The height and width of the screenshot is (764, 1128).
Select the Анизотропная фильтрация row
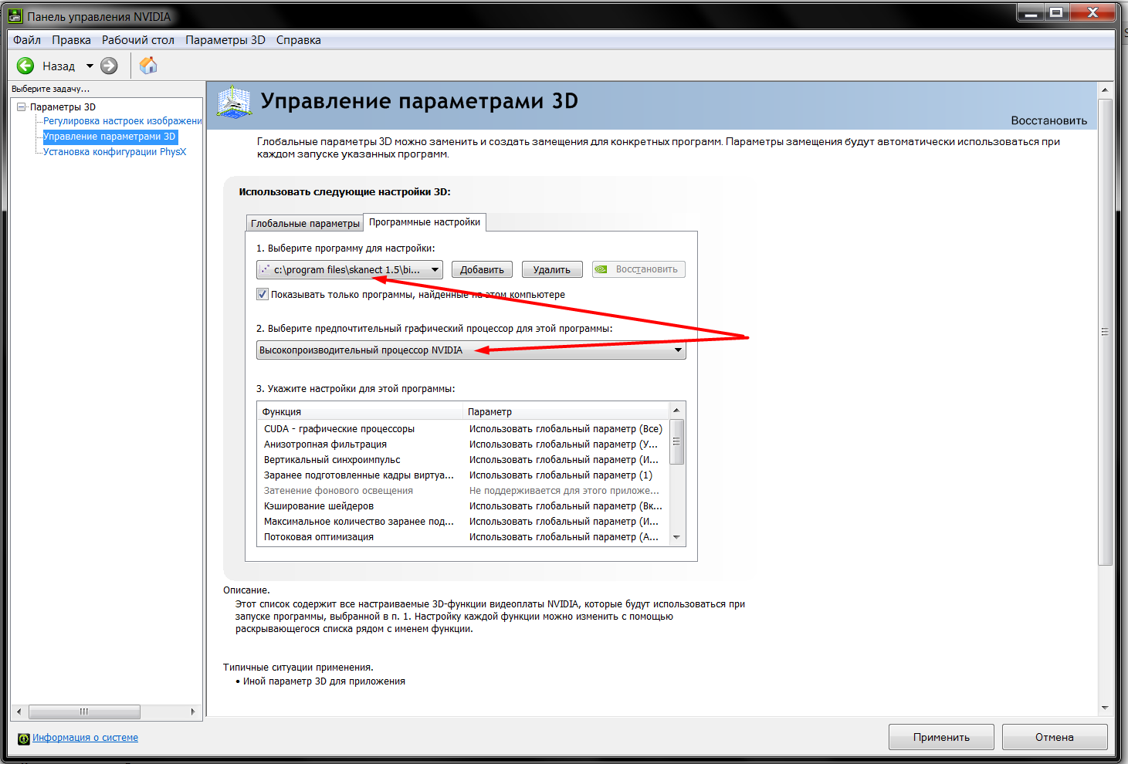[x=463, y=445]
